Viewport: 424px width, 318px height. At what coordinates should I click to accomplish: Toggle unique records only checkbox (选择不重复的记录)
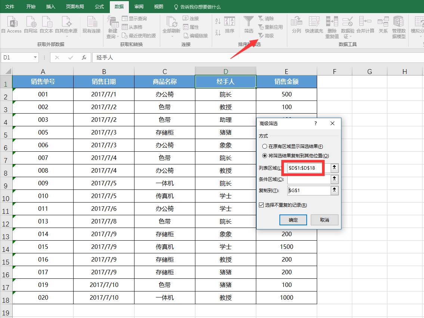pos(261,205)
